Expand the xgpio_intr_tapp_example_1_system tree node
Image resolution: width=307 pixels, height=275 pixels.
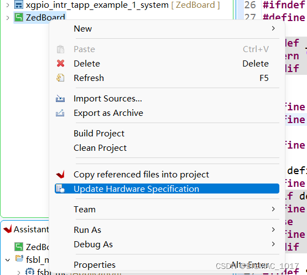[x=8, y=5]
